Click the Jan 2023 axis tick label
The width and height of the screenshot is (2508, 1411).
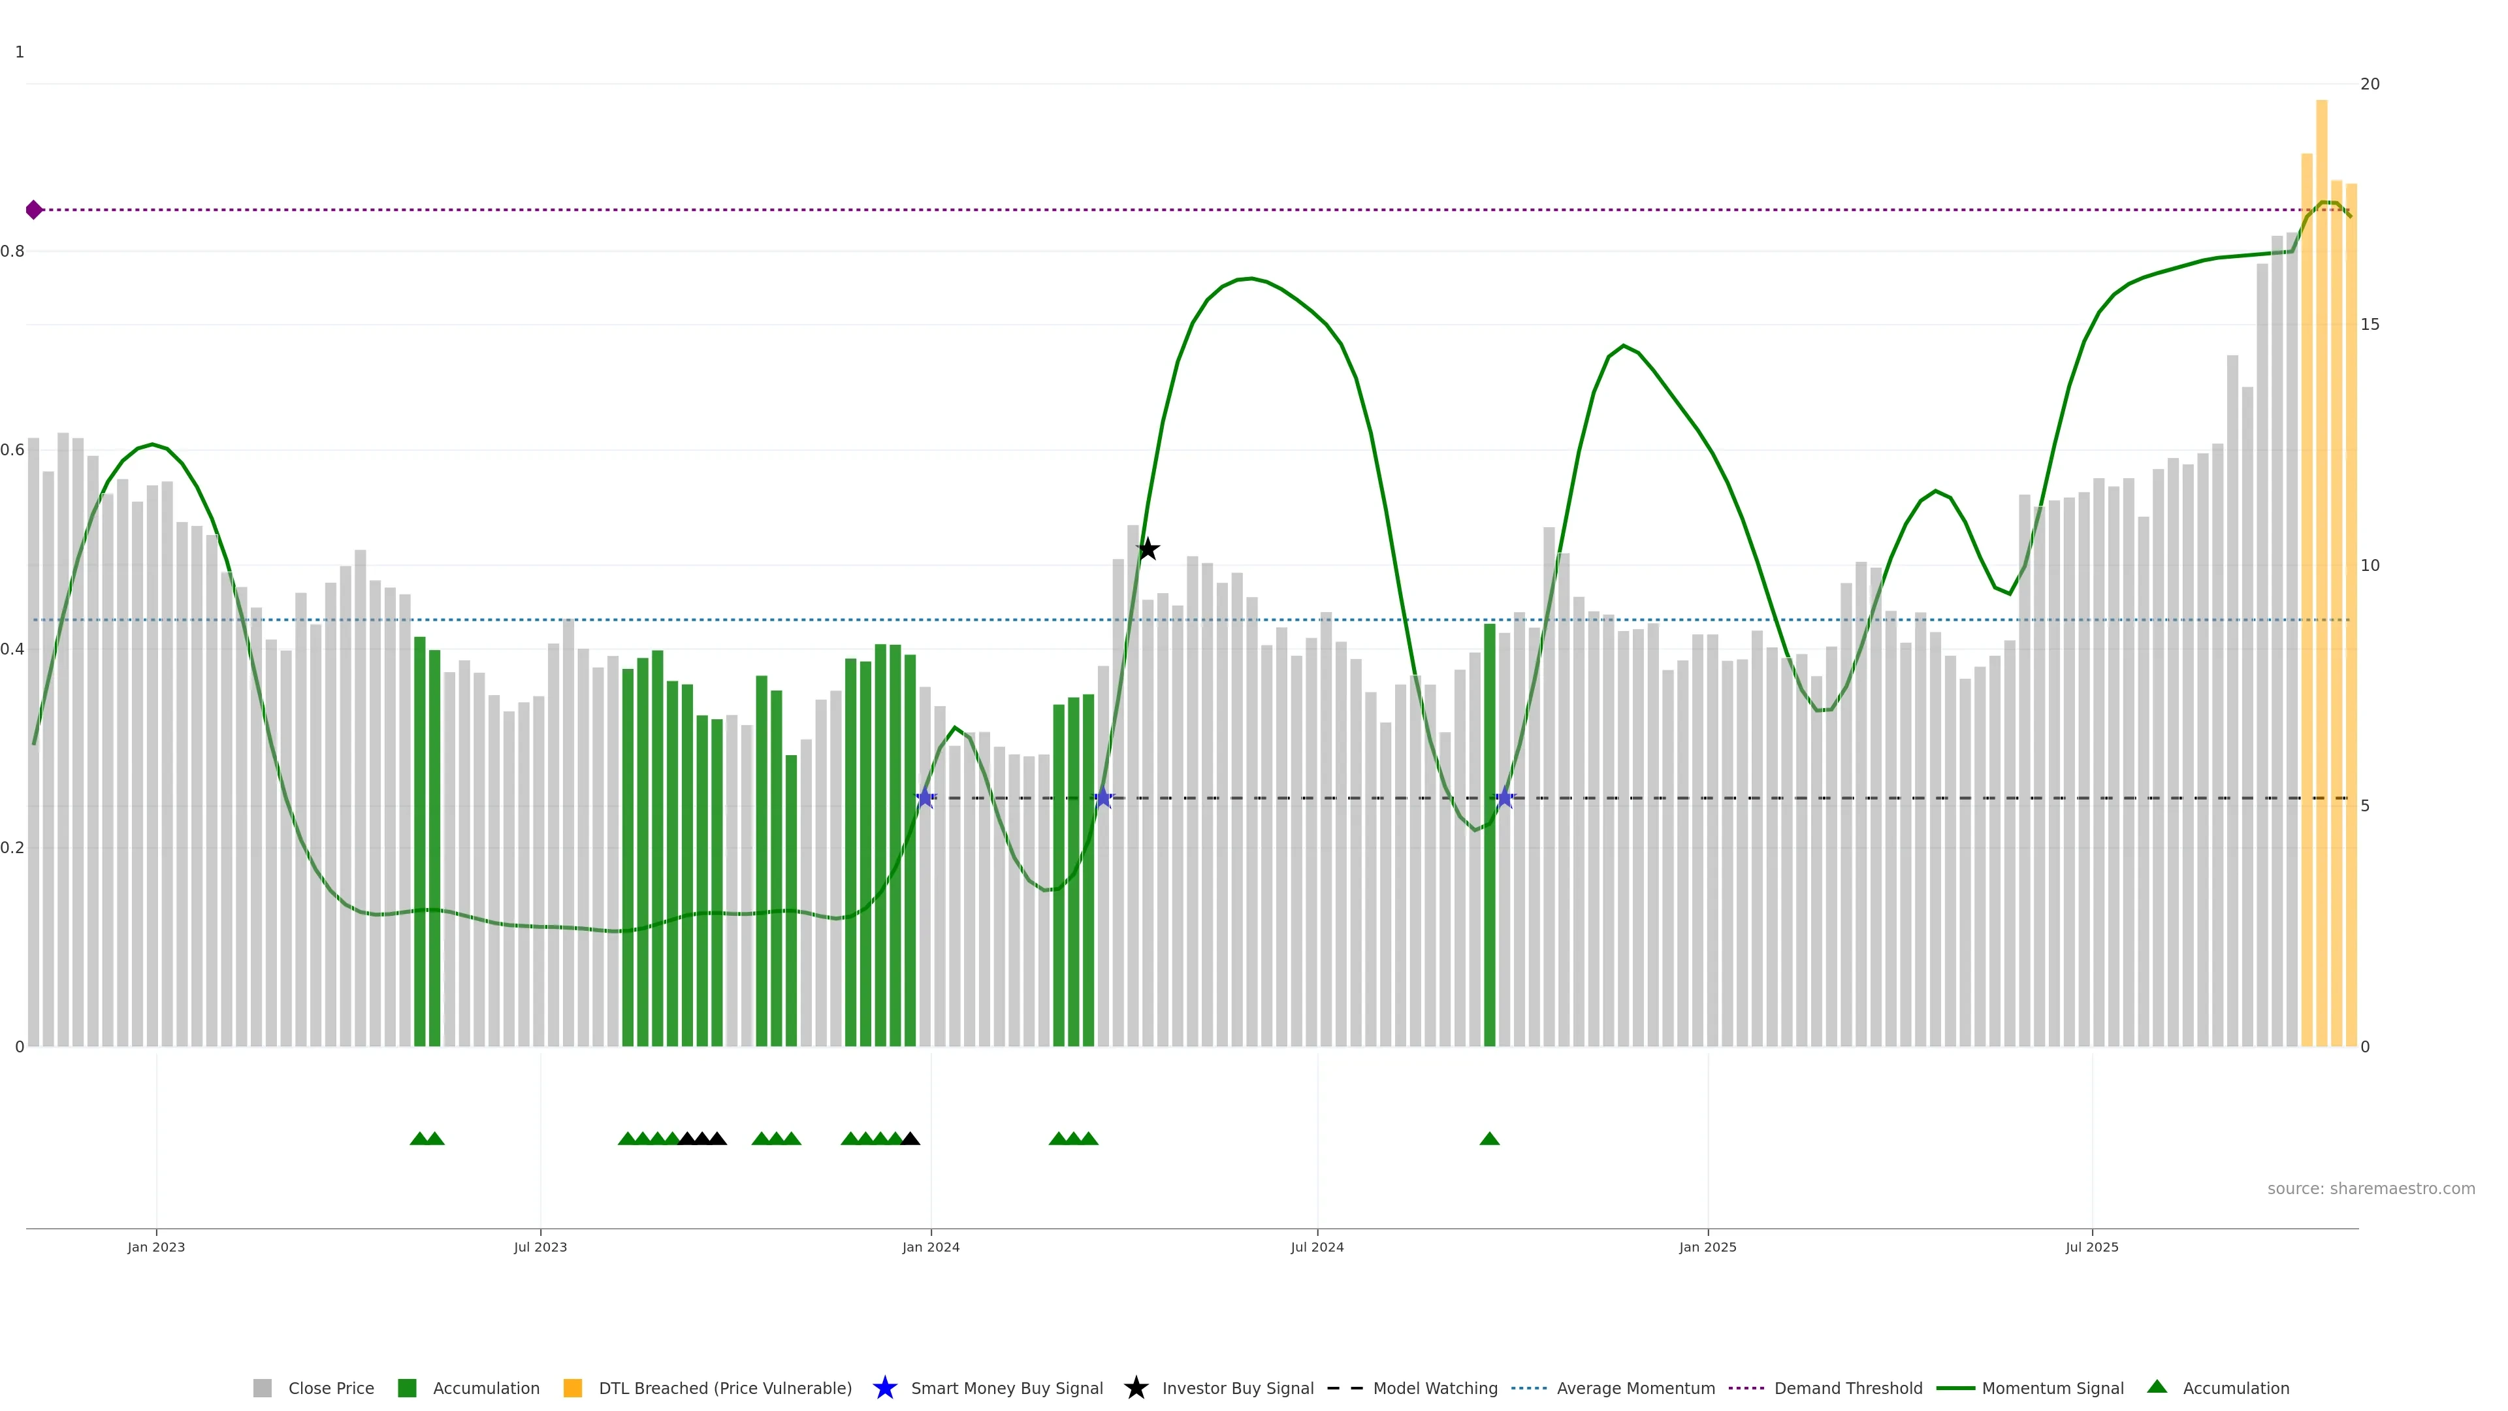pyautogui.click(x=156, y=1246)
